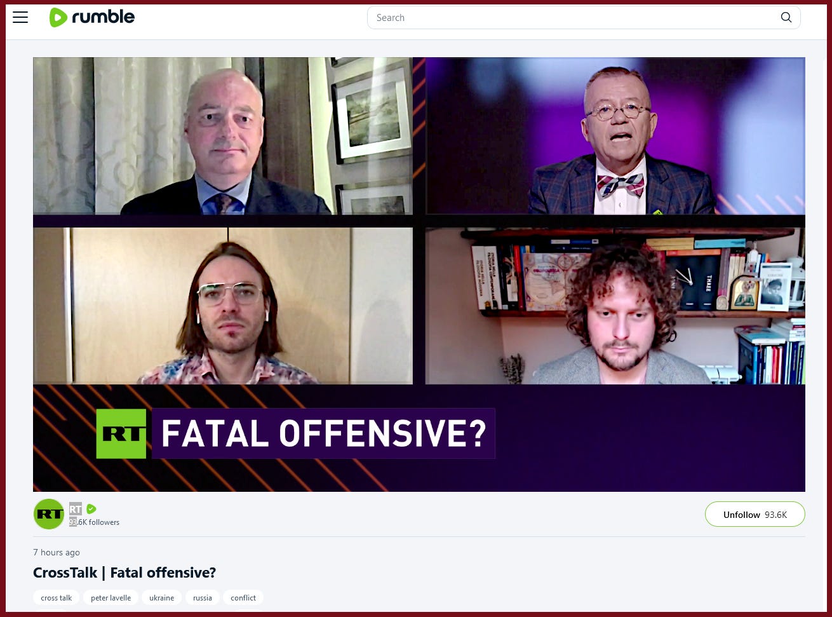Image resolution: width=832 pixels, height=617 pixels.
Task: Open the 'conflict' tag
Action: click(243, 598)
